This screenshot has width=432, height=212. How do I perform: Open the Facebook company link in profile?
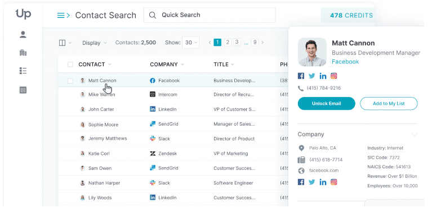click(x=345, y=62)
